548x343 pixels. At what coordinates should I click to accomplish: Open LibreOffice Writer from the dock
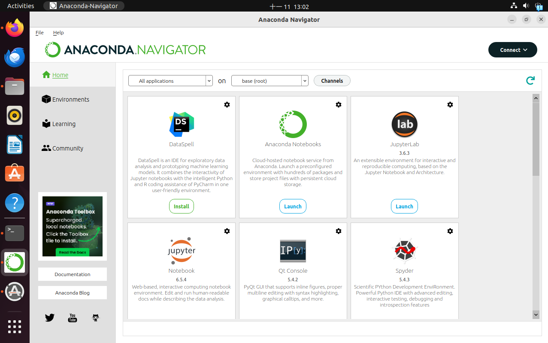tap(15, 144)
